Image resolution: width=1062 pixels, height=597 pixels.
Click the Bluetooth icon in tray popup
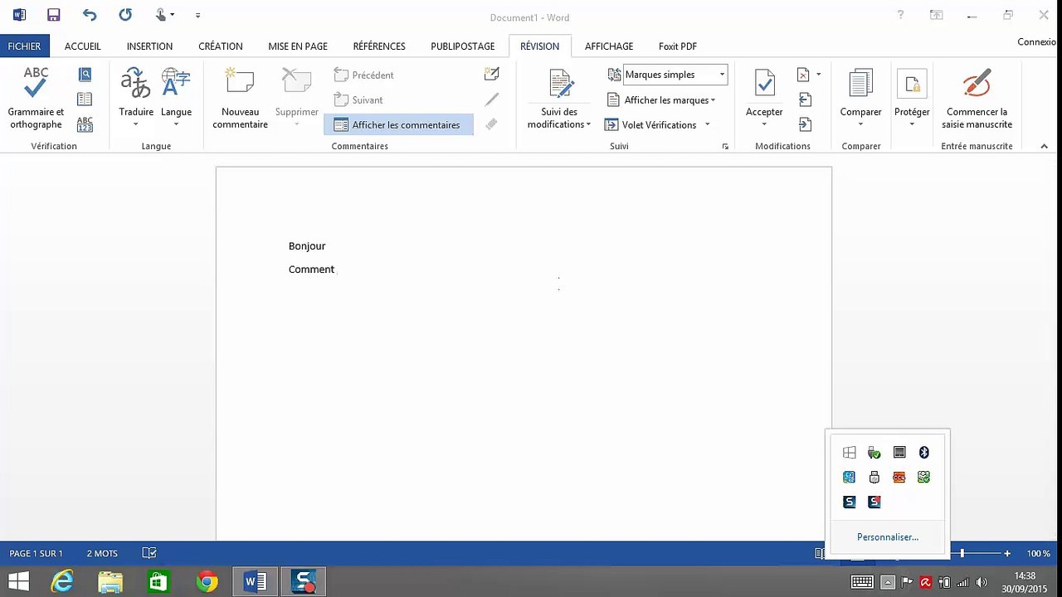click(x=923, y=453)
